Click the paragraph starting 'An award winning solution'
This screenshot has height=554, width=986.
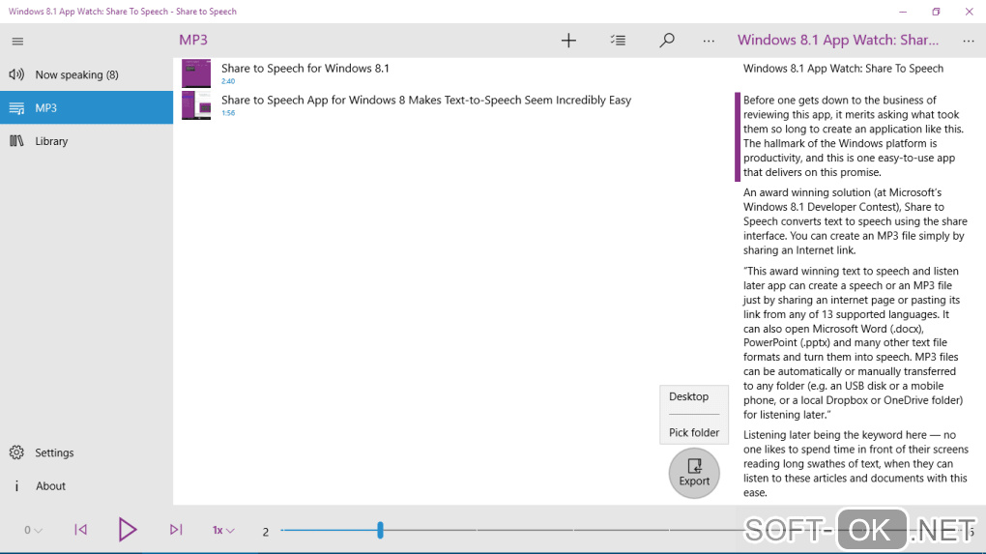(855, 221)
